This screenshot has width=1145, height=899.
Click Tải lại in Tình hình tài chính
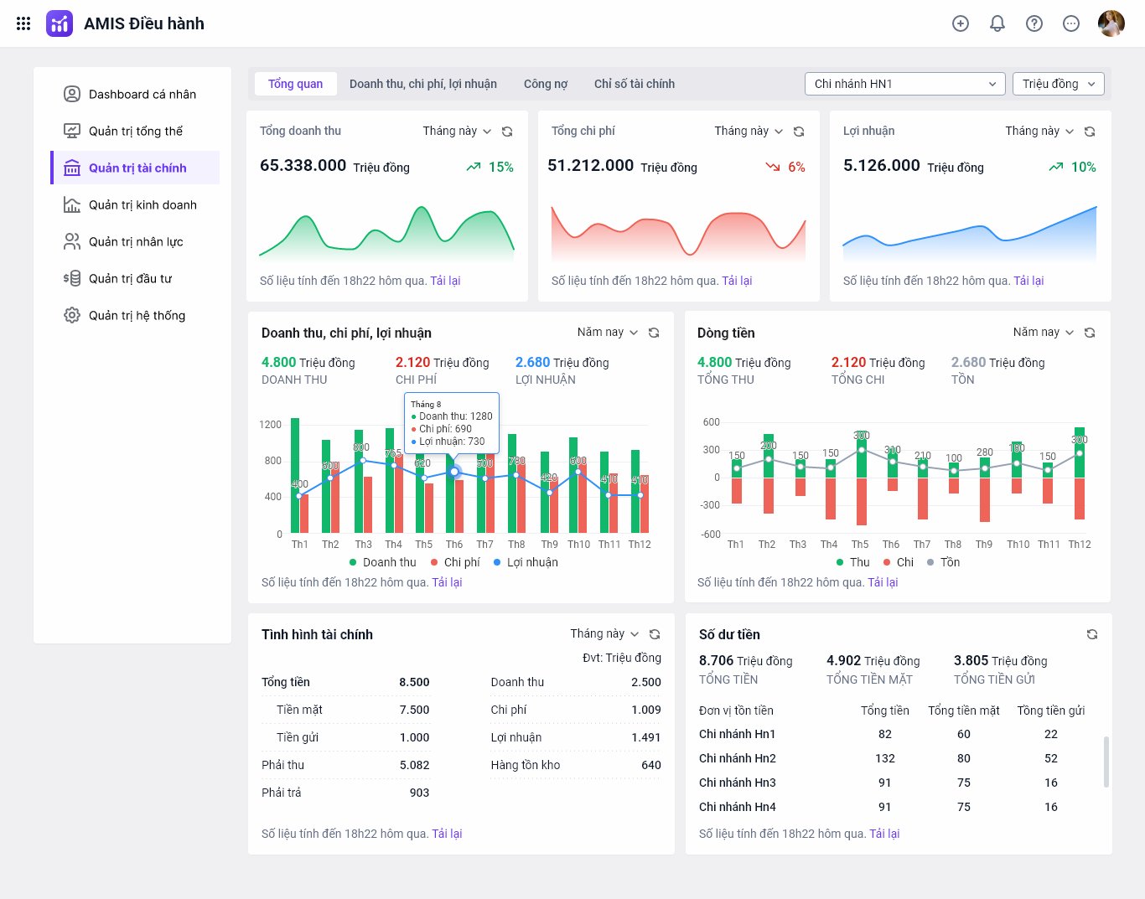447,834
